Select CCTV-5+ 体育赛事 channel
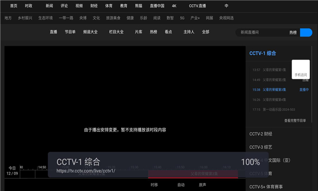318x191 pixels. pos(266,187)
